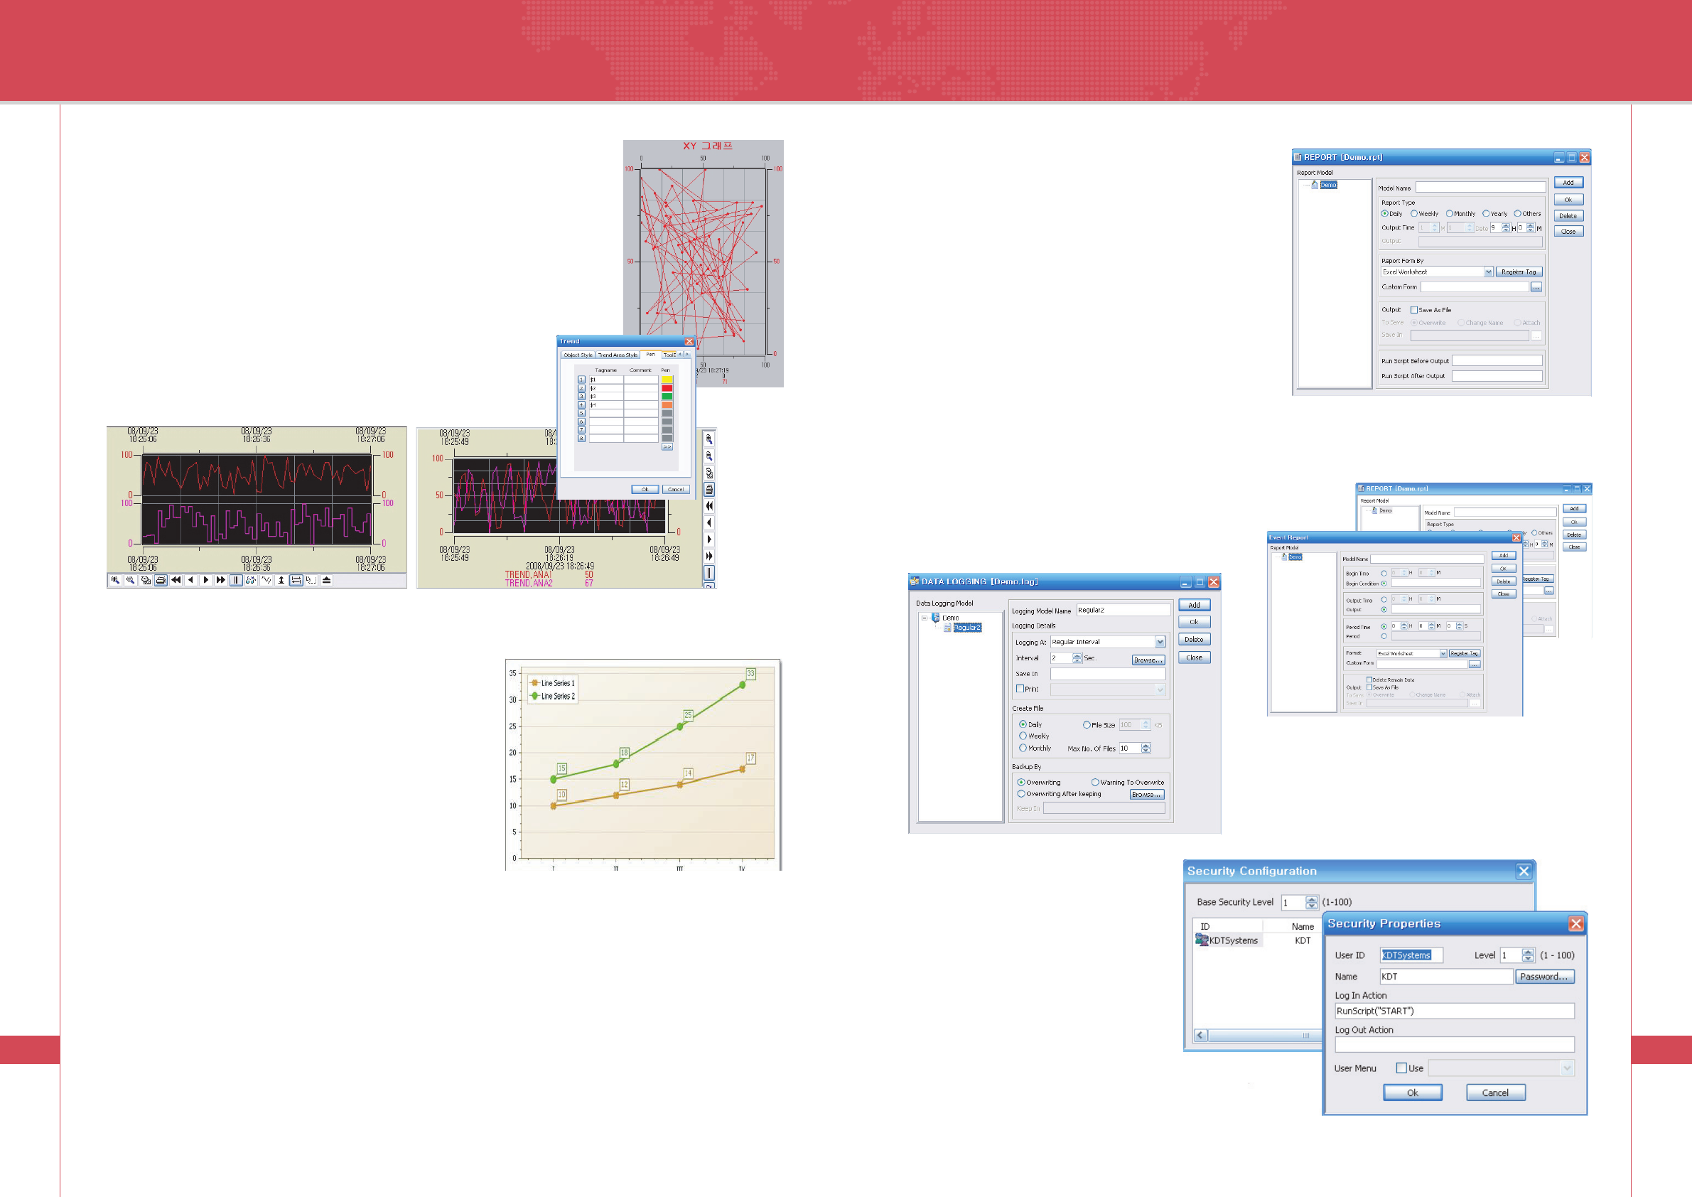The height and width of the screenshot is (1197, 1692).
Task: Click eject icon at end of trend toolbar
Action: click(326, 580)
